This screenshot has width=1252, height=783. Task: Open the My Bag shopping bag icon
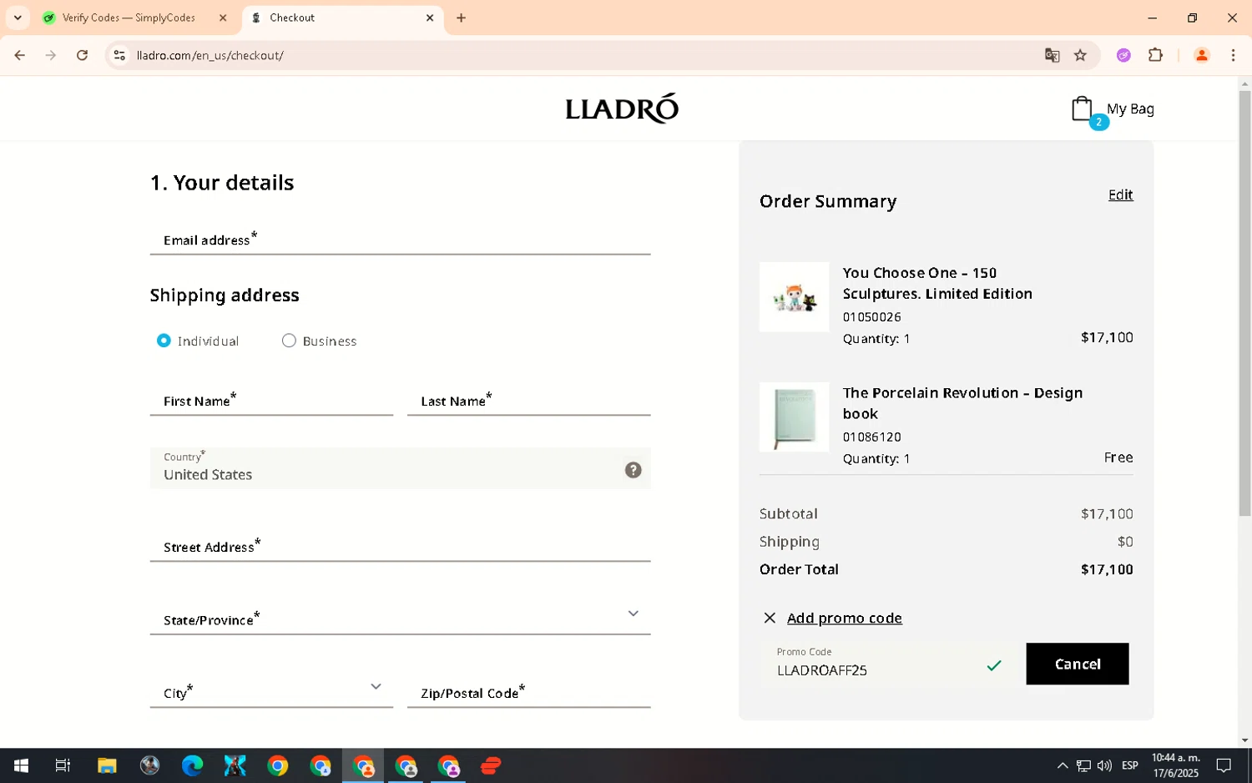click(1083, 109)
